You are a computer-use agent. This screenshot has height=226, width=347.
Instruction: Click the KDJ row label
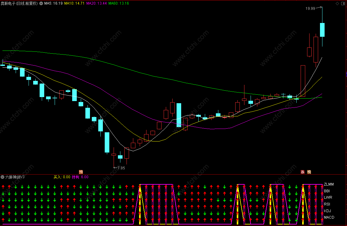pyautogui.click(x=328, y=211)
